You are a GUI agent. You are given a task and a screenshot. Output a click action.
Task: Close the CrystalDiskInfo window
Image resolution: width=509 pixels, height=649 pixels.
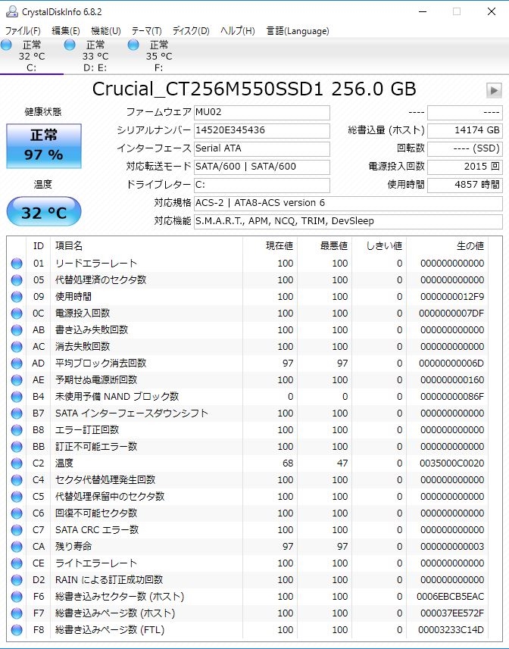[x=492, y=11]
